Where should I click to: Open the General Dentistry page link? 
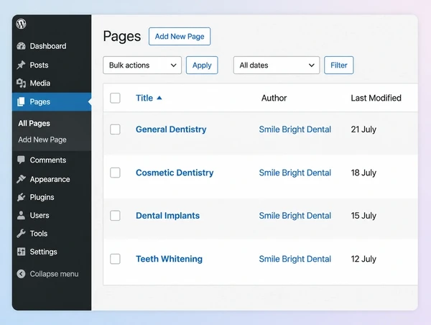[x=171, y=129]
